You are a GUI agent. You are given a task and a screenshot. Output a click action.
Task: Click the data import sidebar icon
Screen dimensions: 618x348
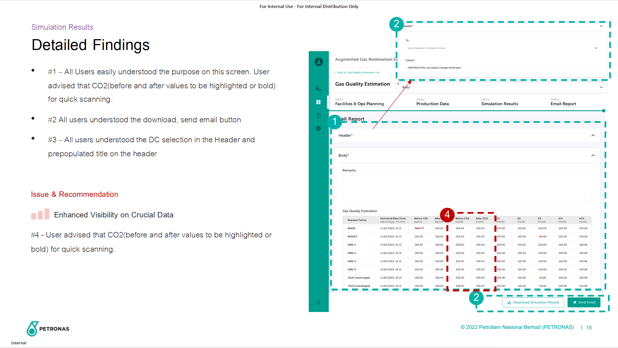pos(318,89)
